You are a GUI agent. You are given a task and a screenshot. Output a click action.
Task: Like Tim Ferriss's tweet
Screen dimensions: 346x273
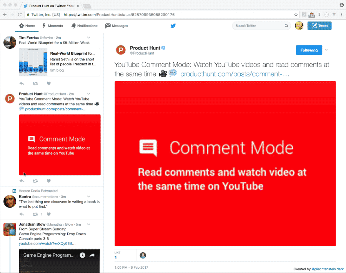pyautogui.click(x=49, y=83)
